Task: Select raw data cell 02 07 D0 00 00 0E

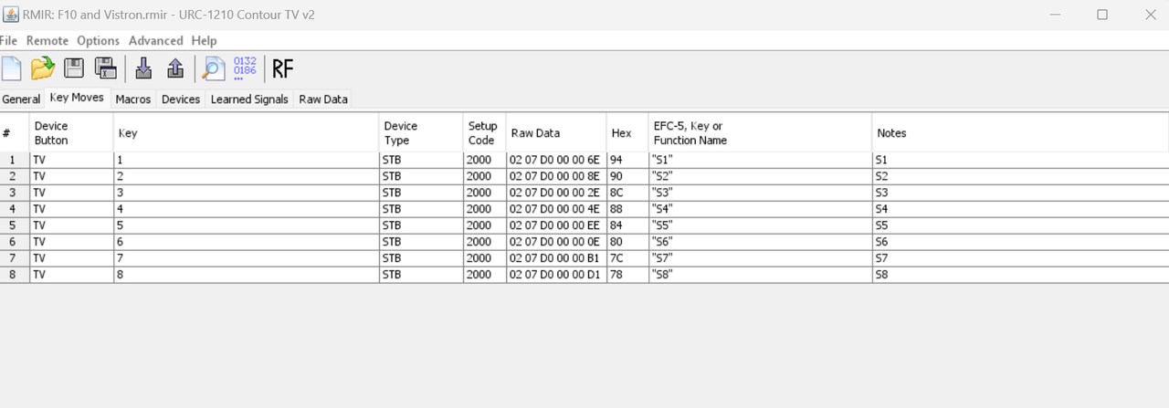Action: point(556,242)
